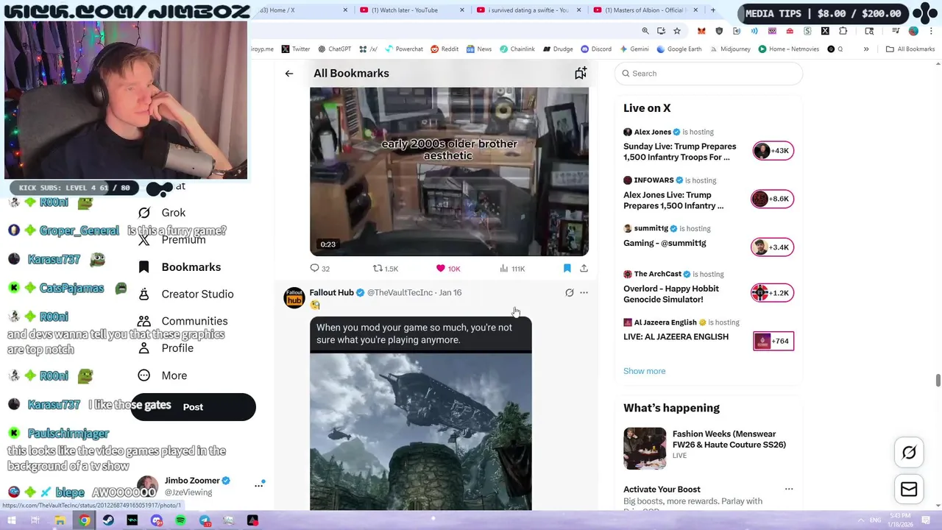
Task: Open Steam from taskbar
Action: [108, 520]
